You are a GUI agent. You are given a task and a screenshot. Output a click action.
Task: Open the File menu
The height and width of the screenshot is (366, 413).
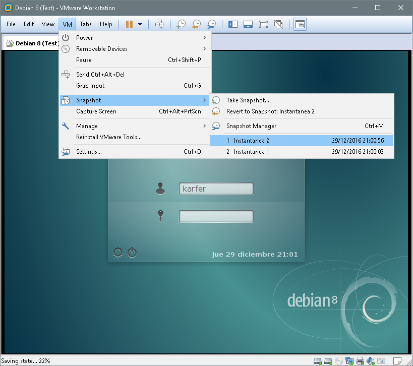click(x=11, y=24)
